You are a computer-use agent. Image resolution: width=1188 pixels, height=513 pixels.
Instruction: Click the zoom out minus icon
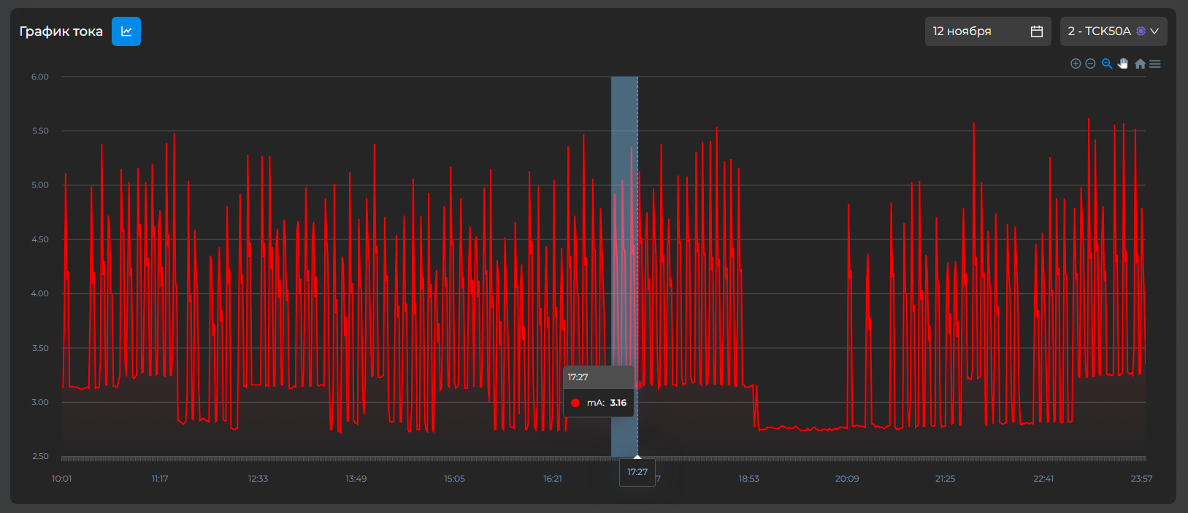point(1090,64)
